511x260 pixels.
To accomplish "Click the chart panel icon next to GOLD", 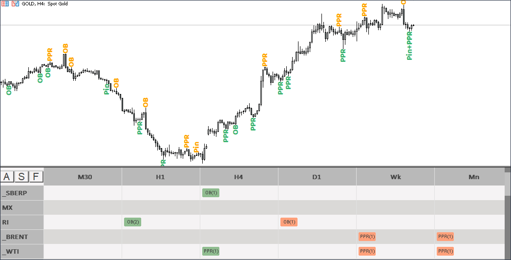I will [15, 3].
